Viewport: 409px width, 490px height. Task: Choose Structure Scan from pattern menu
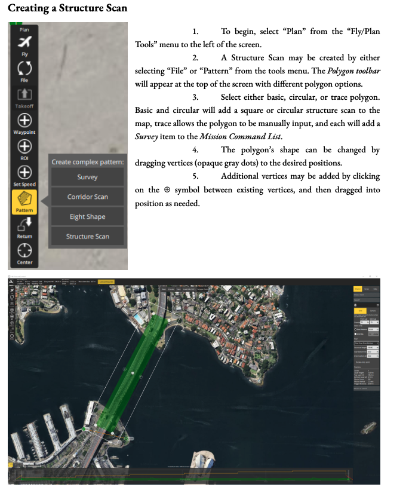[x=87, y=236]
